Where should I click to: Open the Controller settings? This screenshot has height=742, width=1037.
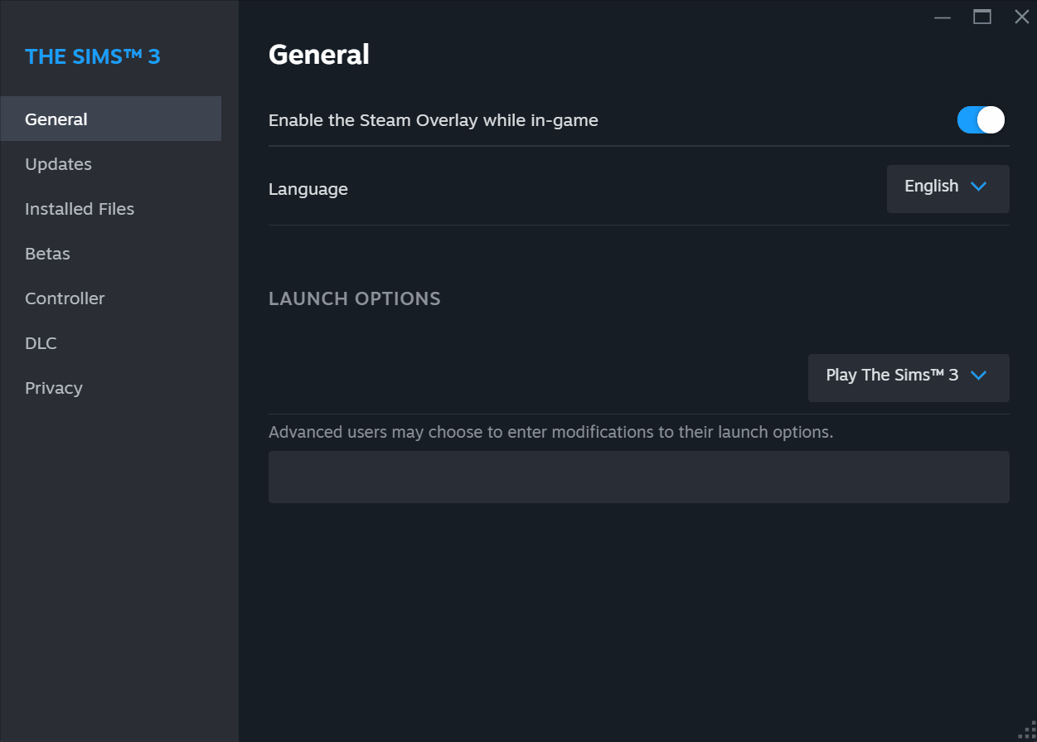tap(65, 298)
